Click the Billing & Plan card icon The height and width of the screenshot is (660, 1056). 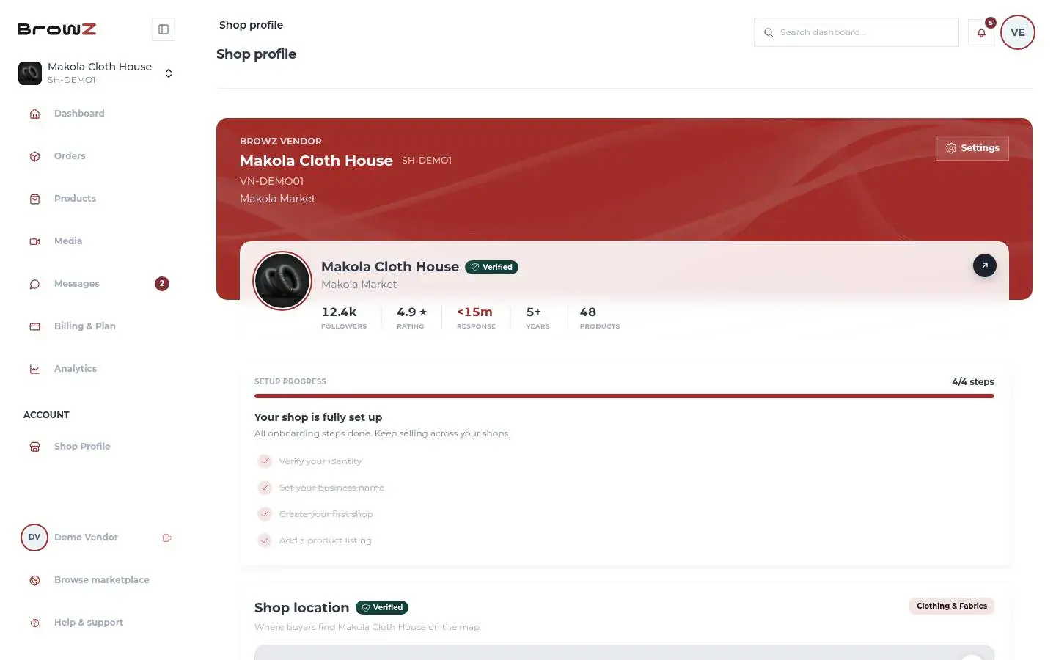34,326
